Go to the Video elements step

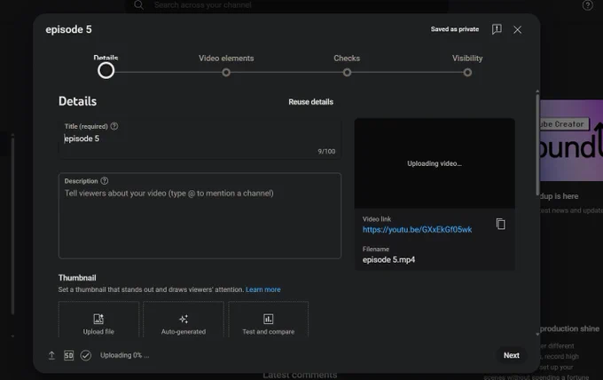tap(226, 72)
